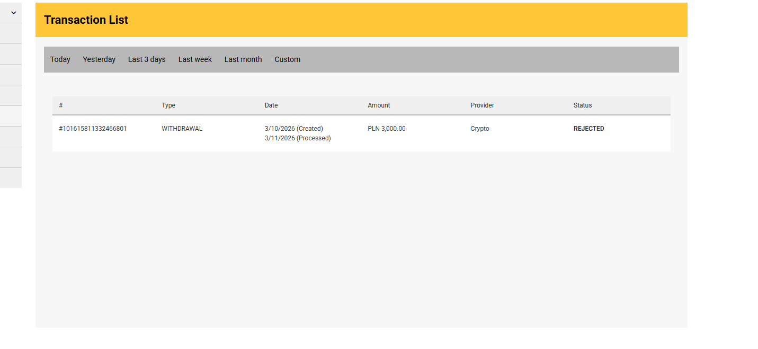Open the Custom date range filter
This screenshot has width=758, height=349.
288,59
